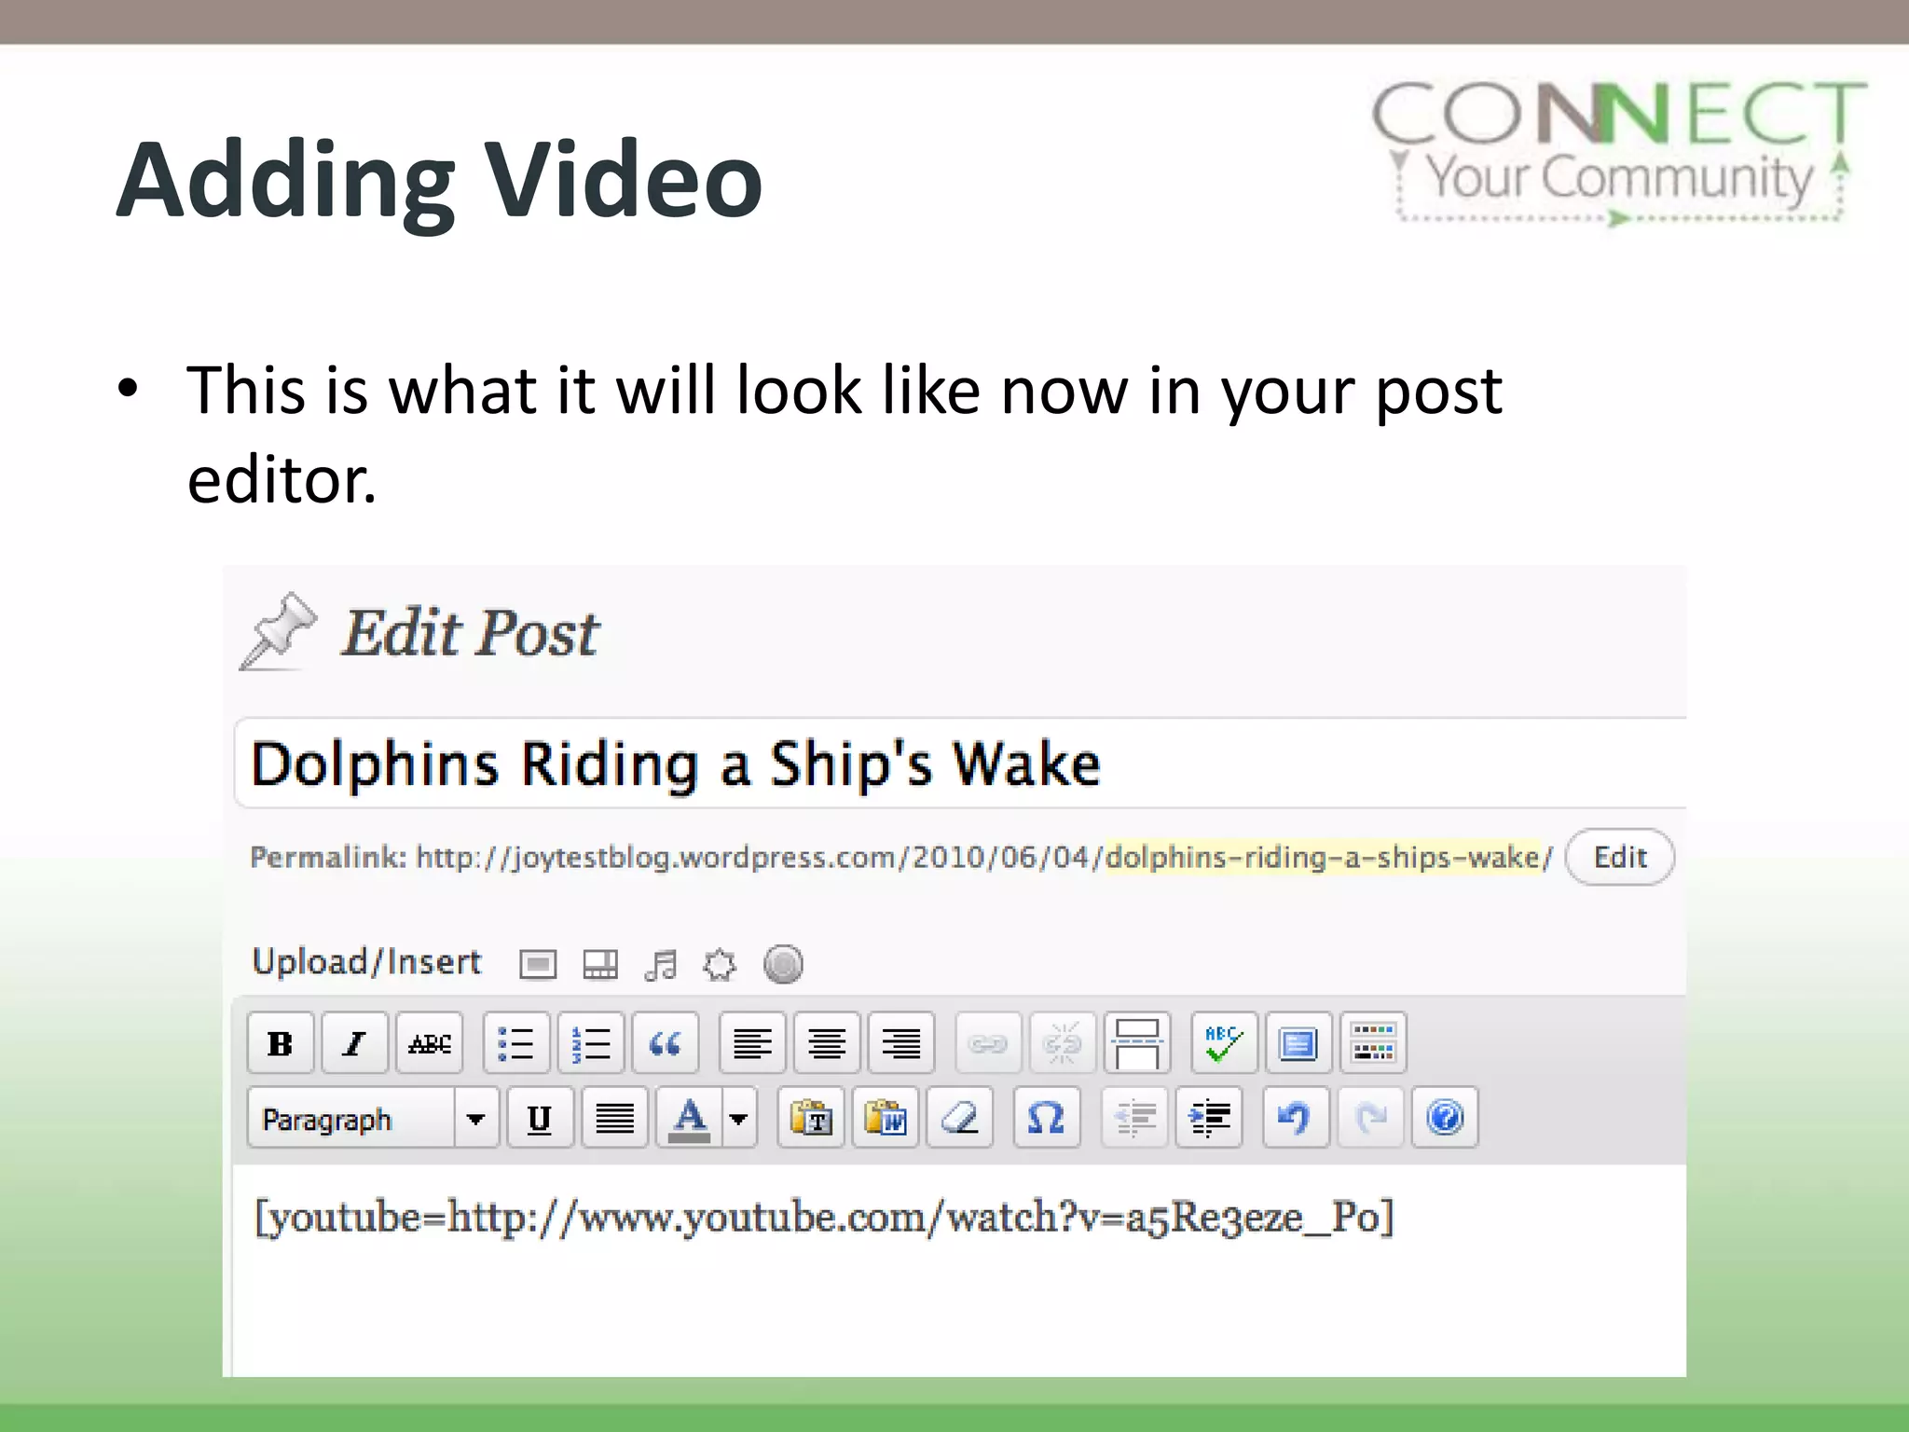The width and height of the screenshot is (1909, 1432).
Task: Apply blockquote formatting
Action: (x=666, y=1043)
